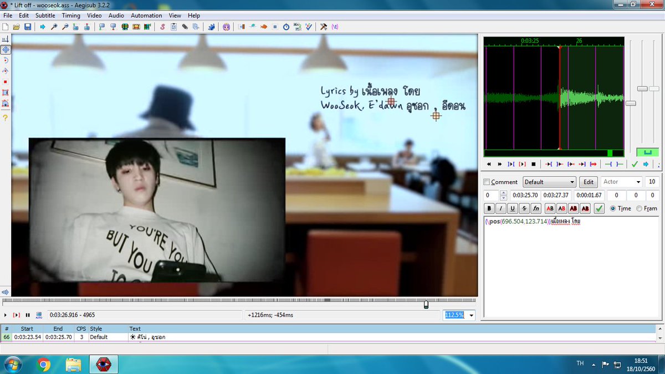665x374 pixels.
Task: Set shadow color fourth AB button
Action: tap(585, 209)
